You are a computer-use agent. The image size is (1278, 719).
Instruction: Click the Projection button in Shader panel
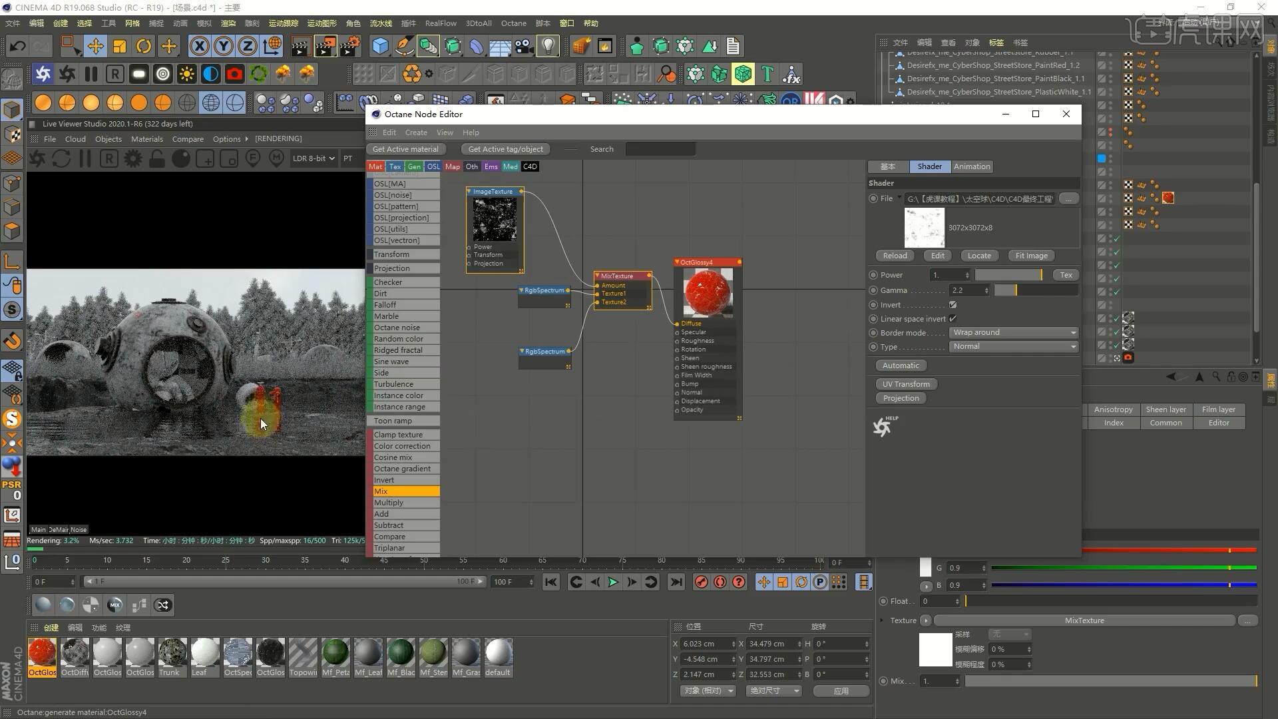pos(901,398)
